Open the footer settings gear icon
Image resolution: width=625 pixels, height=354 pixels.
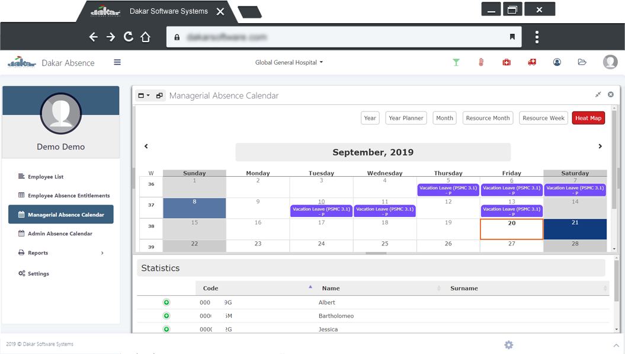pyautogui.click(x=509, y=345)
